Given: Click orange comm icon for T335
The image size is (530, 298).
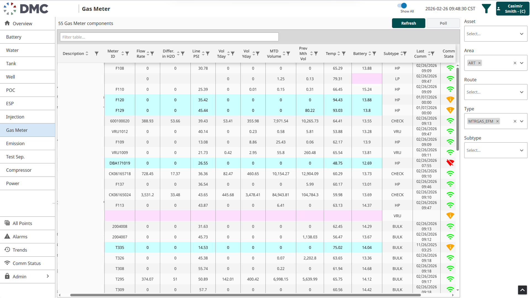Looking at the screenshot, I should point(450,247).
